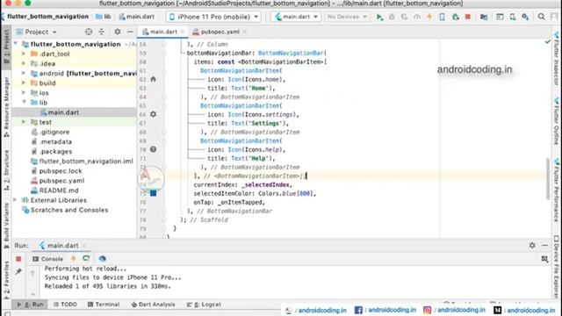
Task: Expand the External Libraries node
Action: click(16, 200)
